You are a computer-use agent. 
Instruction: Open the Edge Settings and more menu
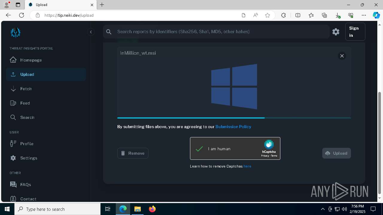(364, 15)
